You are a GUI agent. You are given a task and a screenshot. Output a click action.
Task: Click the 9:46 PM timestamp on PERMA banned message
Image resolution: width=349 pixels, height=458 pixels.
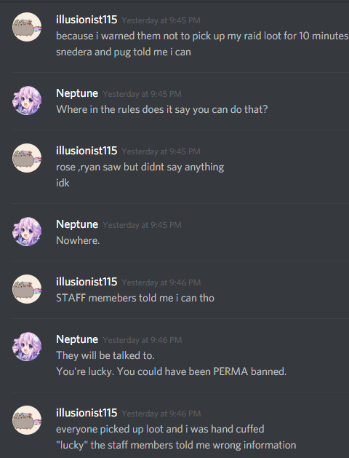pos(143,340)
